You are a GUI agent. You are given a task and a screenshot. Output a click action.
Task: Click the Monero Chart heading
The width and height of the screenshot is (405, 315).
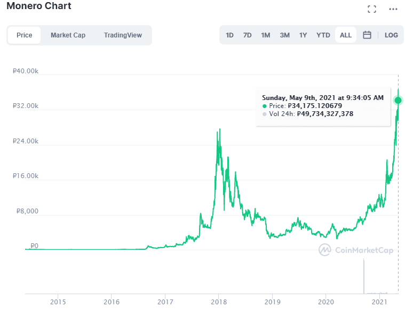point(38,6)
